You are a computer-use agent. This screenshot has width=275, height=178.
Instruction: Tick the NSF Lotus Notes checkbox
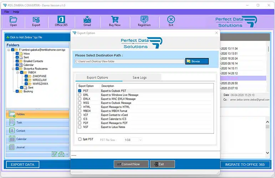(x=80, y=127)
